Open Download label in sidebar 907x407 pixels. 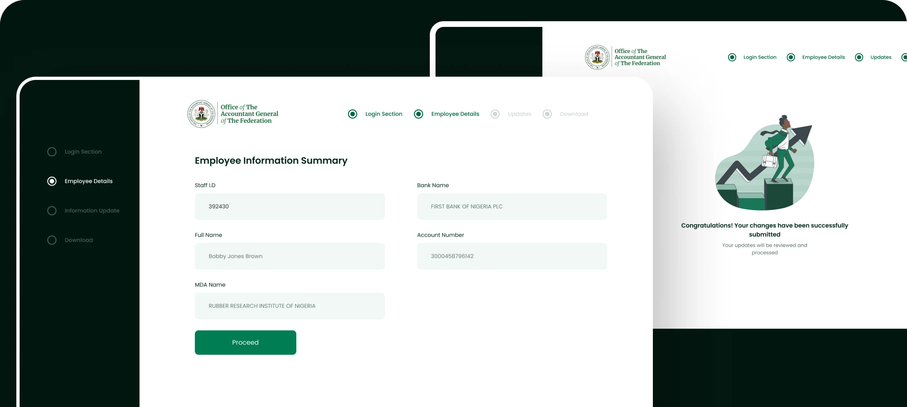pos(79,240)
